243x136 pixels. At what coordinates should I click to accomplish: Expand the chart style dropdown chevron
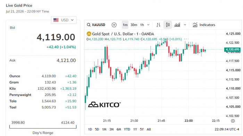pyautogui.click(x=185, y=25)
